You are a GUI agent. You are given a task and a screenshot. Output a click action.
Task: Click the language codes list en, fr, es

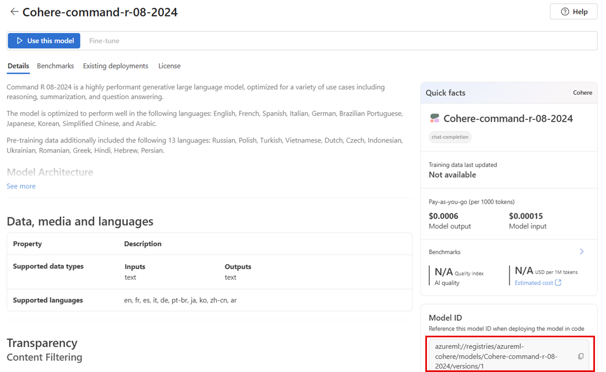[180, 300]
